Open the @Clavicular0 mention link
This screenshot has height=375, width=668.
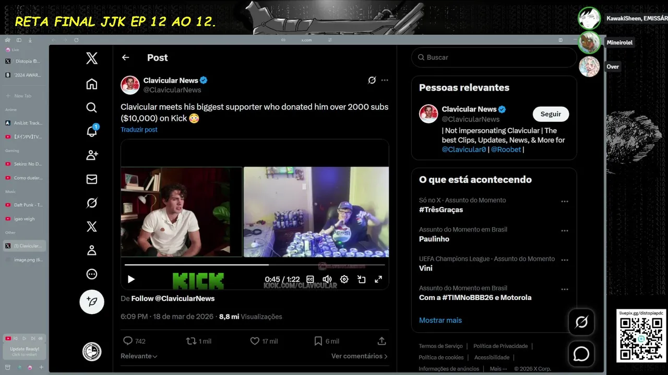[464, 149]
